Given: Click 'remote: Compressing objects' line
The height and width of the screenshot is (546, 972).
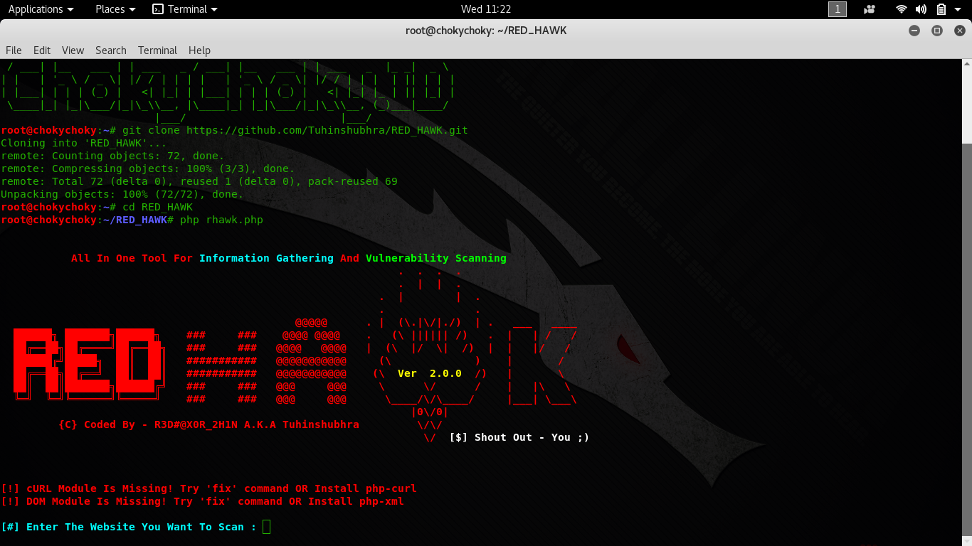Looking at the screenshot, I should point(147,169).
